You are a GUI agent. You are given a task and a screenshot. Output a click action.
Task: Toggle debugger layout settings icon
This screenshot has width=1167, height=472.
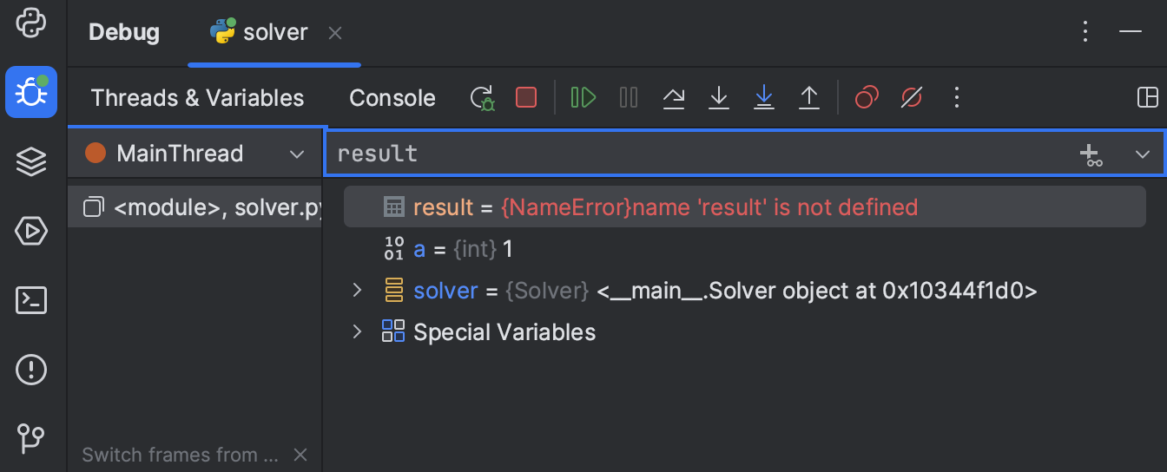tap(1148, 97)
